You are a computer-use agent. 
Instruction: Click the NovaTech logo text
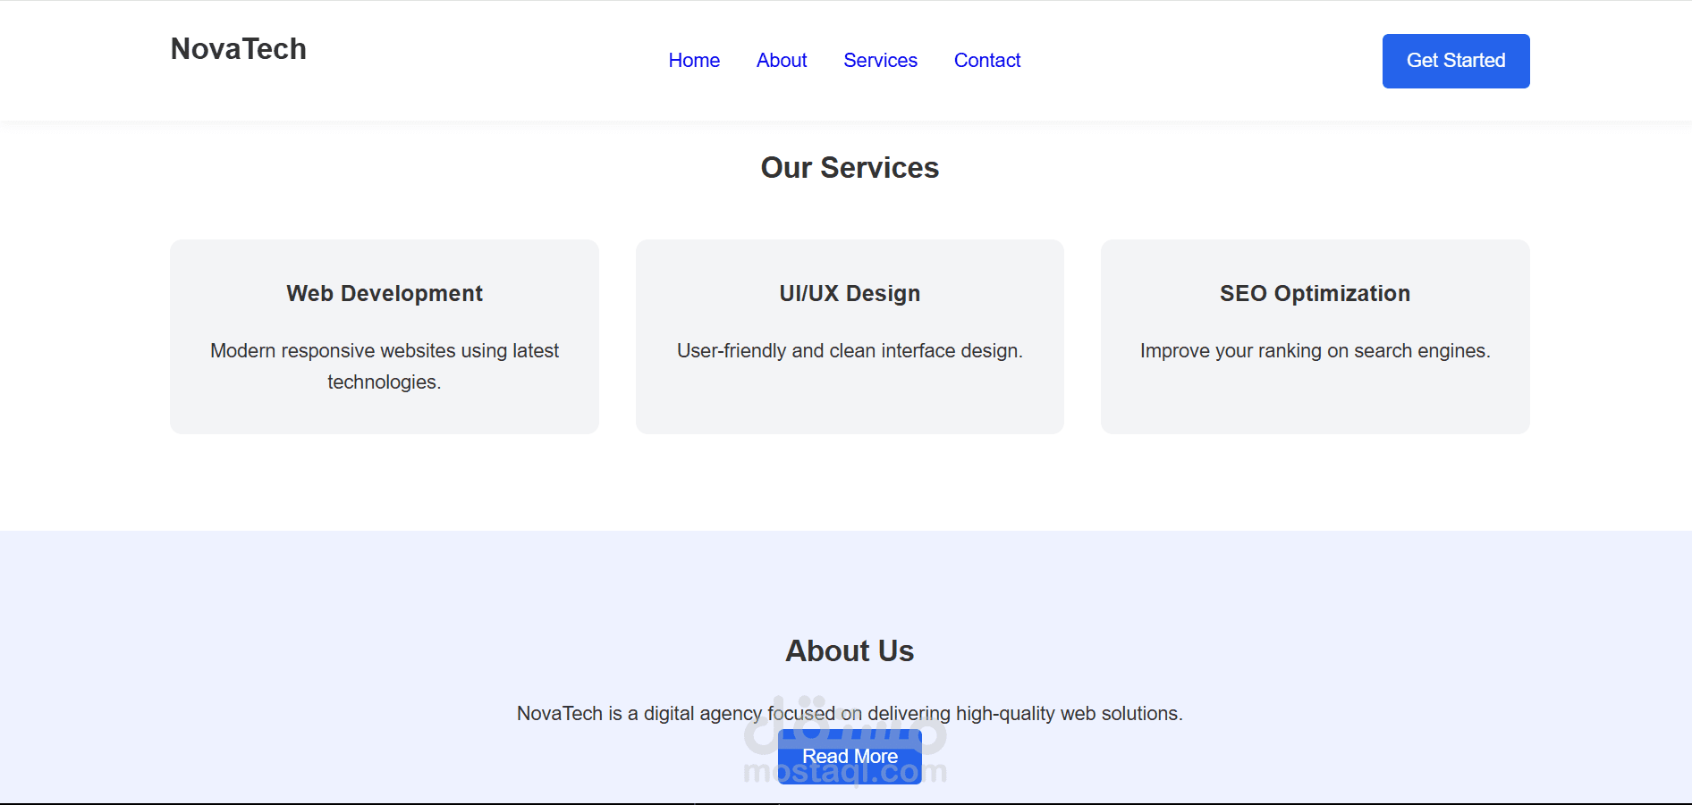[x=237, y=49]
